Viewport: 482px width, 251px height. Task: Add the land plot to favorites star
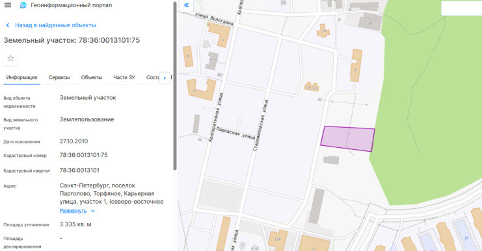pos(10,58)
